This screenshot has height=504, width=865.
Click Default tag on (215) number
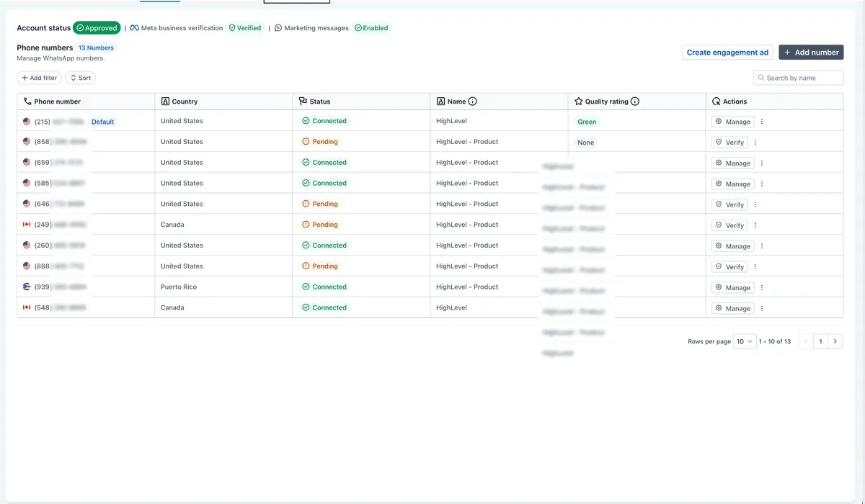(102, 122)
